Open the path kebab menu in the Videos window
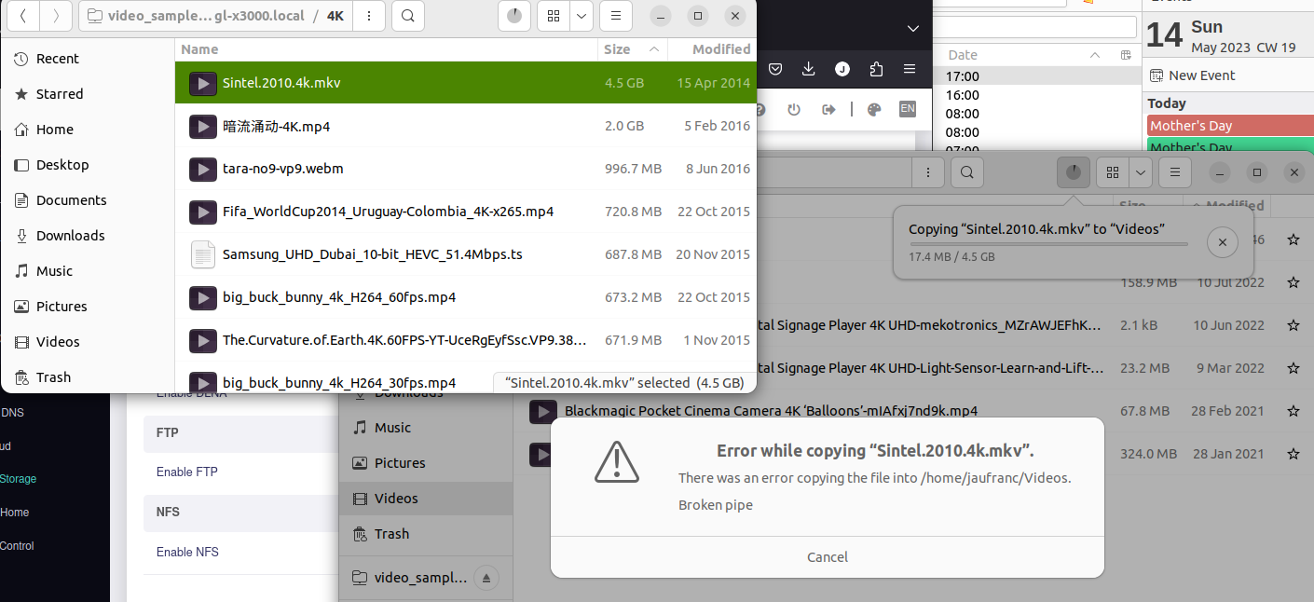Screen dimensions: 1314x602 pyautogui.click(x=927, y=172)
